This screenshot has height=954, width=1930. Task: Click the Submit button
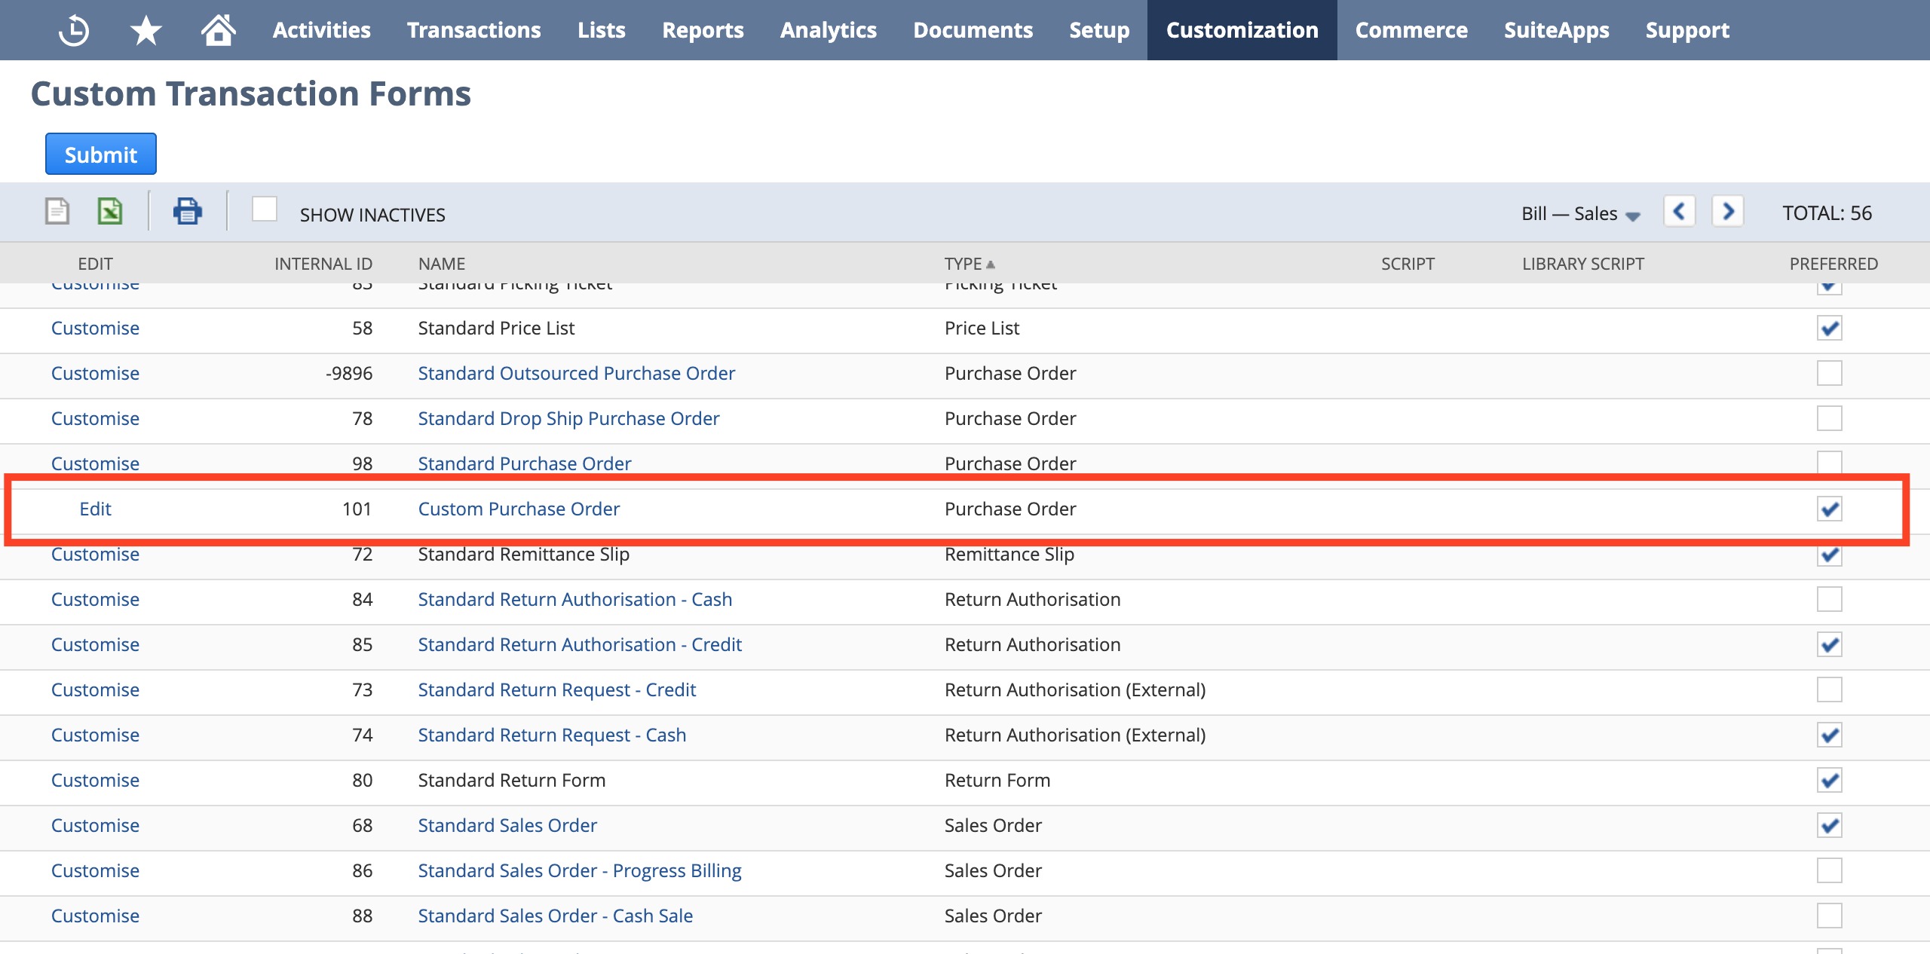pyautogui.click(x=101, y=154)
